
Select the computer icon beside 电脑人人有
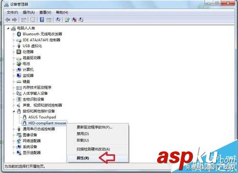13,29
